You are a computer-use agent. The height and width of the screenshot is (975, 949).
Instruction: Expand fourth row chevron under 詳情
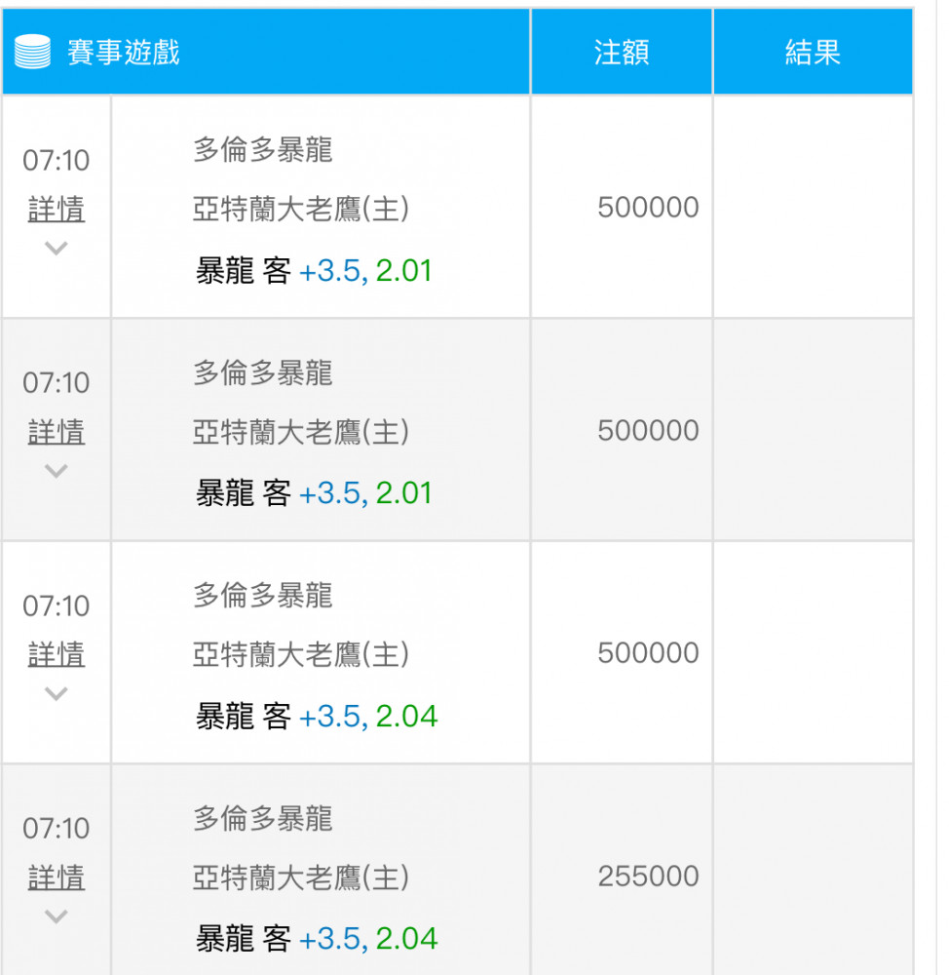[56, 916]
